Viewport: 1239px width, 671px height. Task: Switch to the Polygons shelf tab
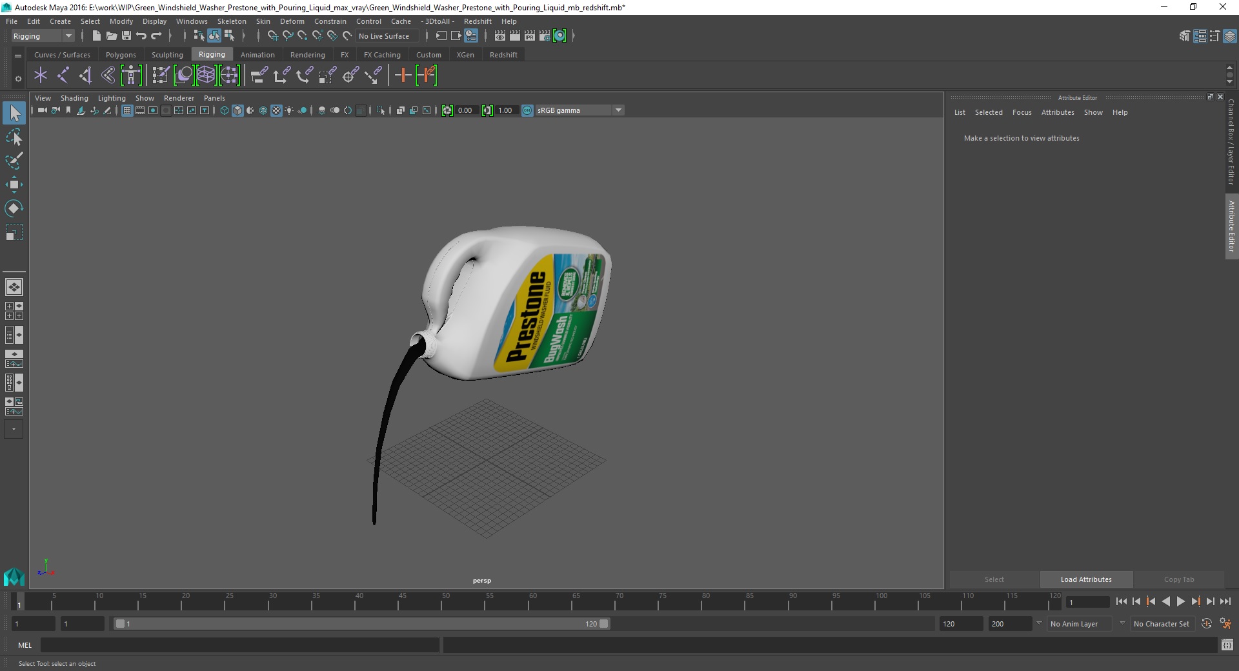121,55
